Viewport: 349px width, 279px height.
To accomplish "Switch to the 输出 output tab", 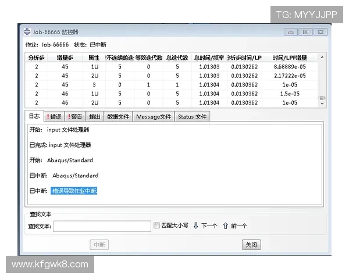I will pos(95,117).
